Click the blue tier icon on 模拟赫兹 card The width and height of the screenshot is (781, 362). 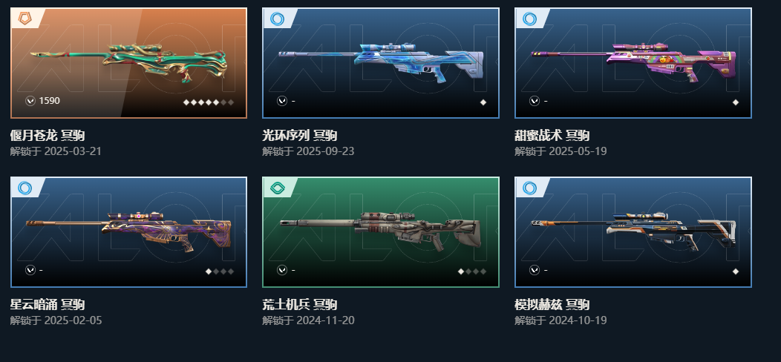tap(529, 188)
